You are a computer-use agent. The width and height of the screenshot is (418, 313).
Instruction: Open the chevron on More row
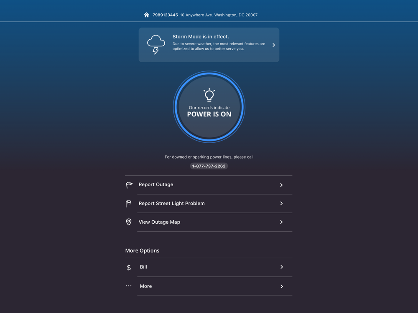click(281, 286)
